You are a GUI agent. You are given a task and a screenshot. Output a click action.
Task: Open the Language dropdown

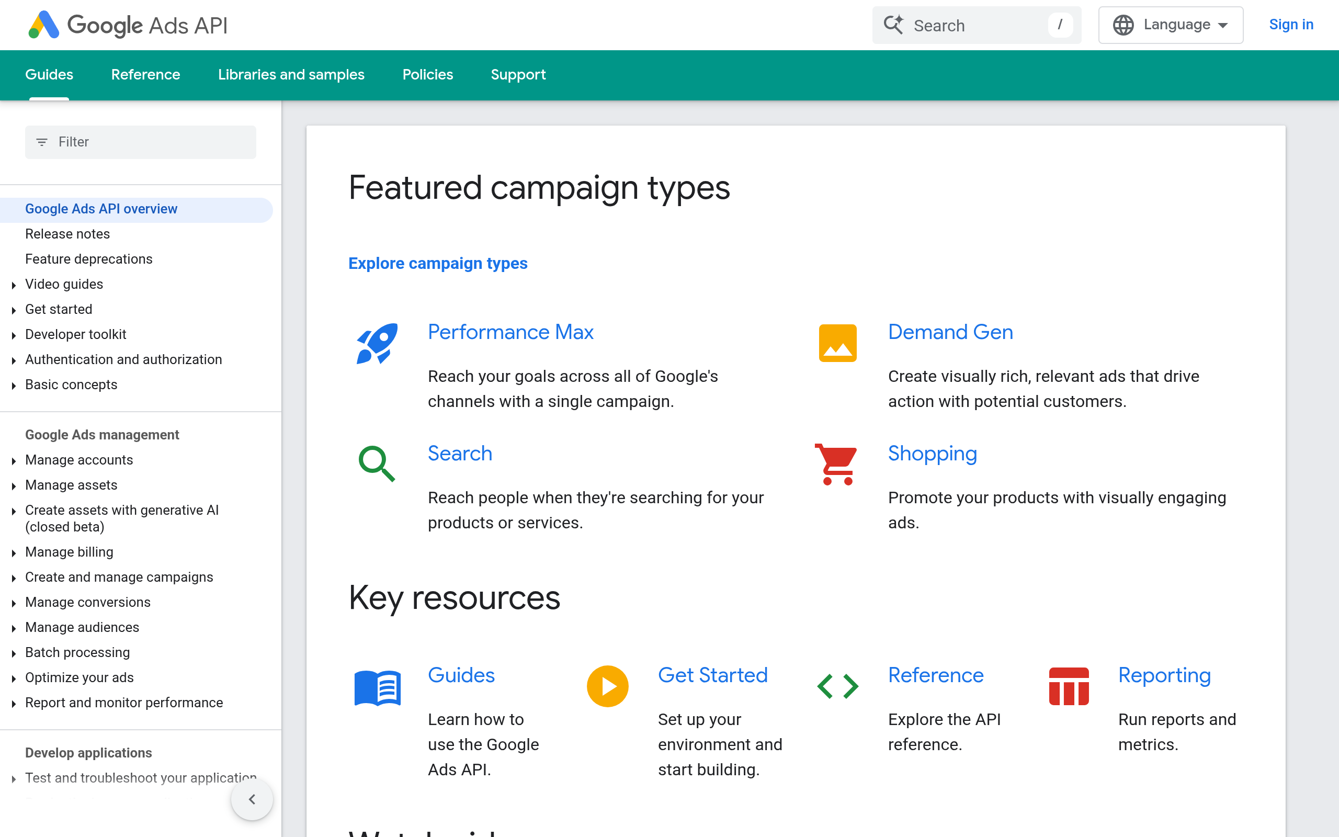click(x=1171, y=25)
